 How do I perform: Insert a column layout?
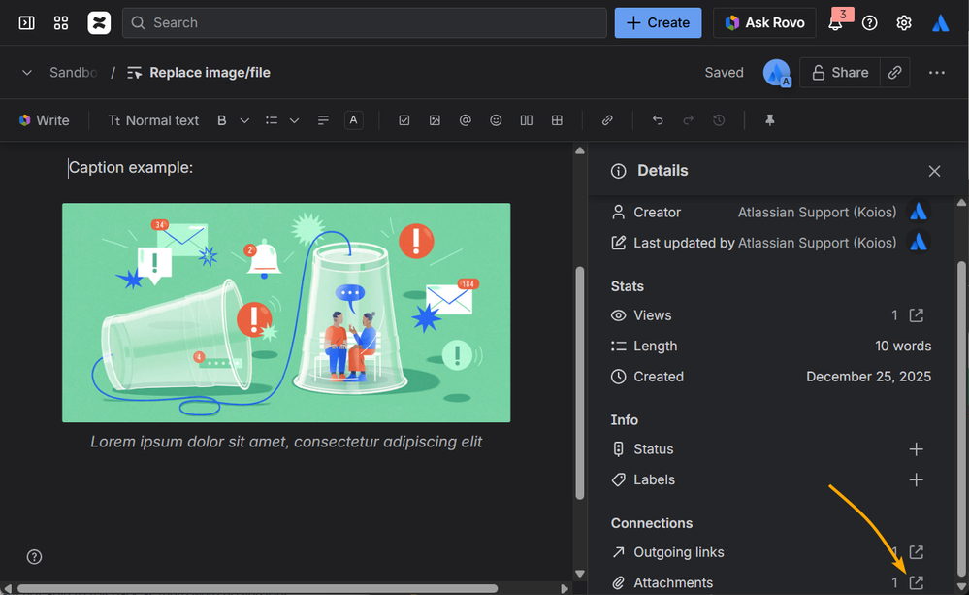click(x=526, y=120)
